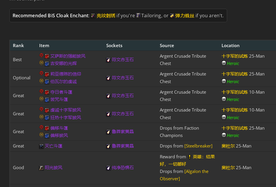The width and height of the screenshot is (276, 187).
Task: Click the 狂热十字军披风 item icon
Action: 47,118
